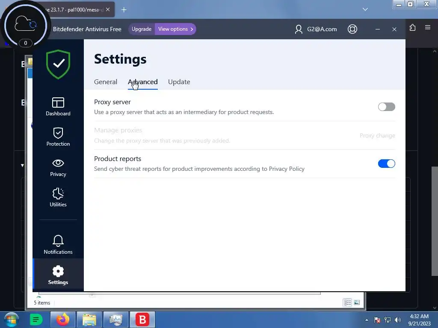Switch to the Update settings tab

[x=179, y=82]
